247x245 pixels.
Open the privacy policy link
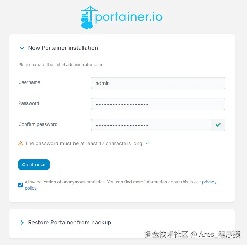coord(209,182)
